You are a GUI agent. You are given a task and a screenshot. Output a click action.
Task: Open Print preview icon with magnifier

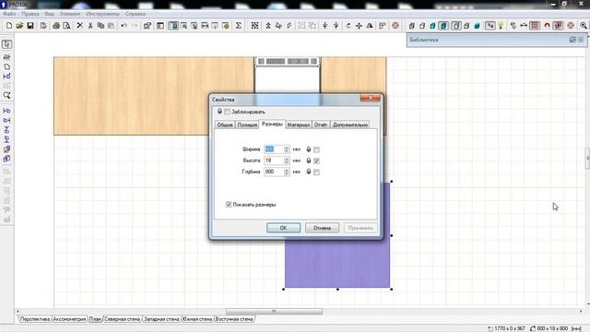(66, 26)
